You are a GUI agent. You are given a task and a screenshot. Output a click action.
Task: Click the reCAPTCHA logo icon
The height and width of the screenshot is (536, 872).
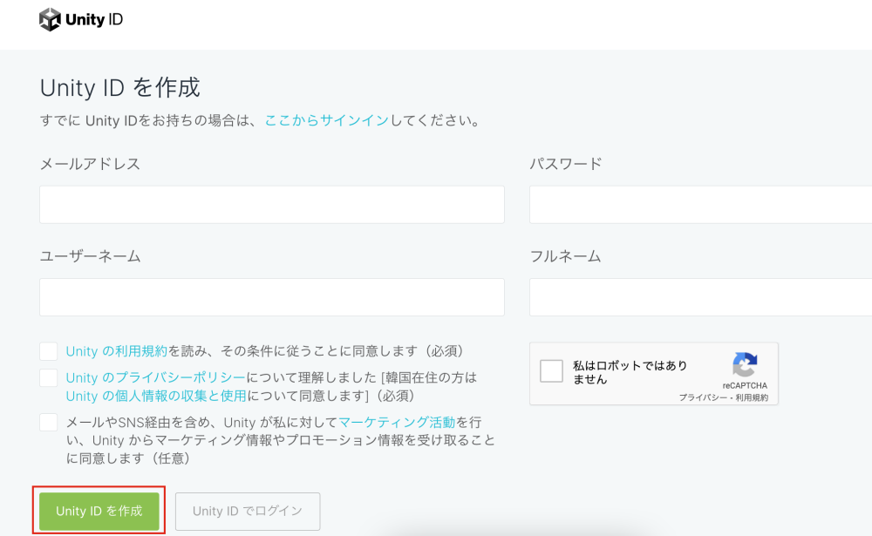point(744,364)
